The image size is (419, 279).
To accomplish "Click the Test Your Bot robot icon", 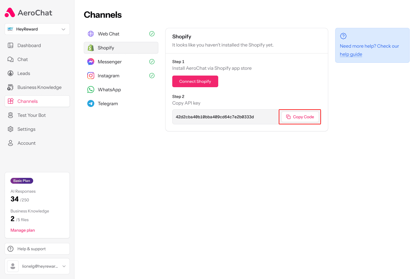I will (x=10, y=115).
